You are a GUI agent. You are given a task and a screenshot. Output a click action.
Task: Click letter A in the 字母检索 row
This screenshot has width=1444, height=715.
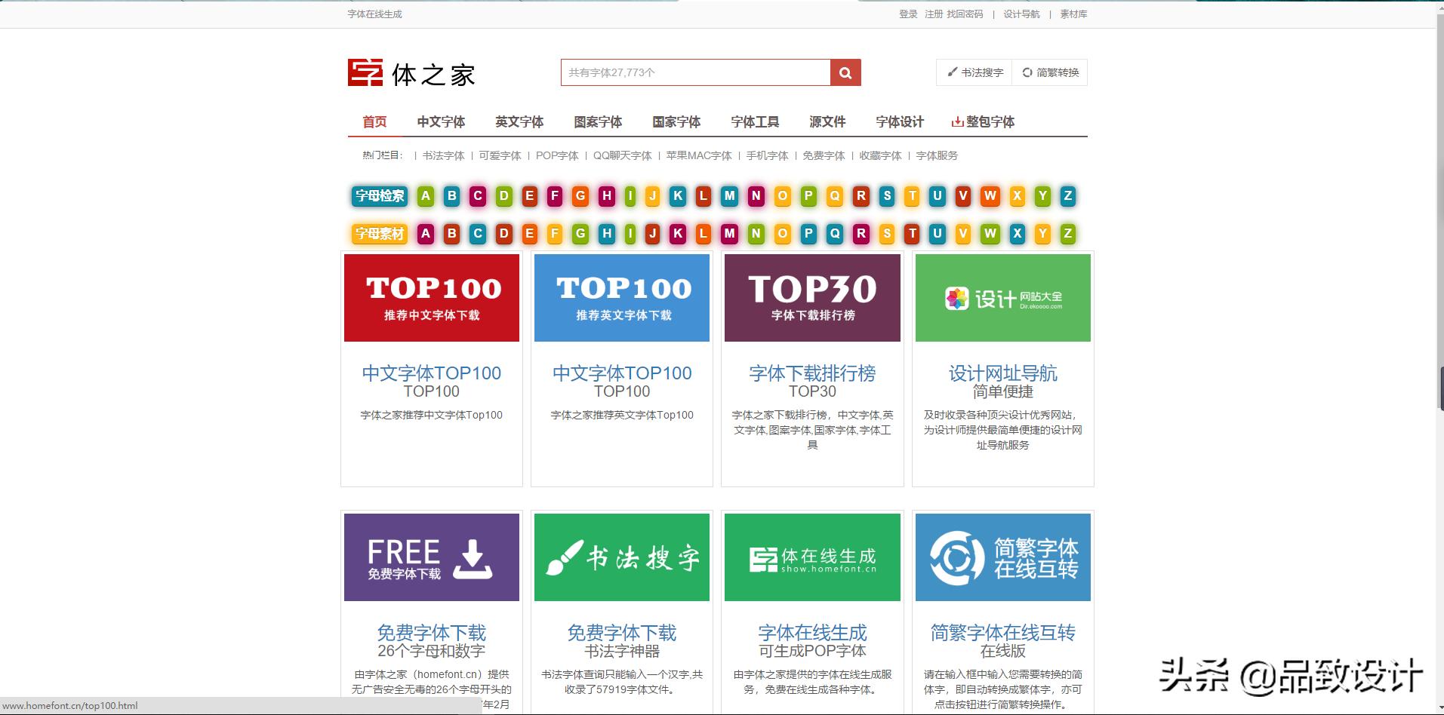425,195
